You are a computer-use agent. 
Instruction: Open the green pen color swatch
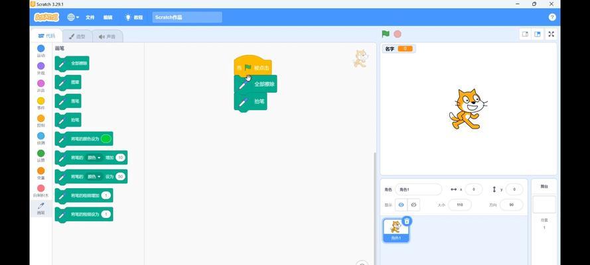(106, 139)
